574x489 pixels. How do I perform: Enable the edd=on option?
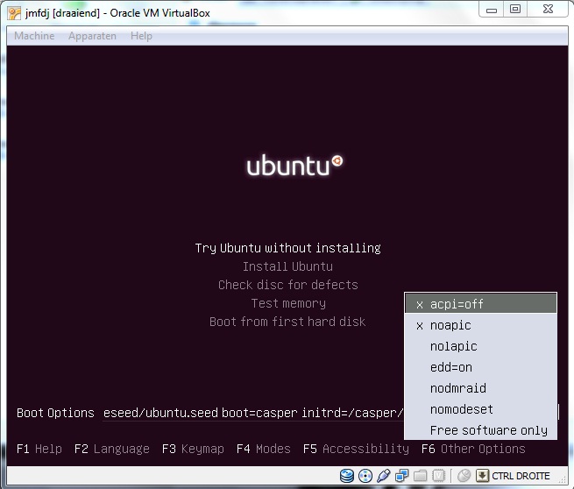tap(480, 367)
